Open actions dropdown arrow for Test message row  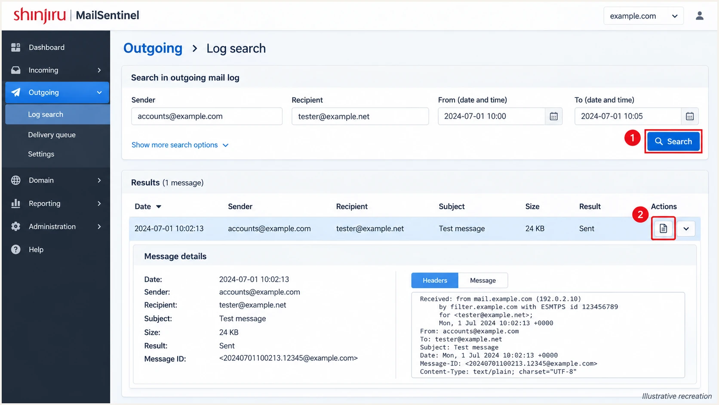click(x=686, y=229)
